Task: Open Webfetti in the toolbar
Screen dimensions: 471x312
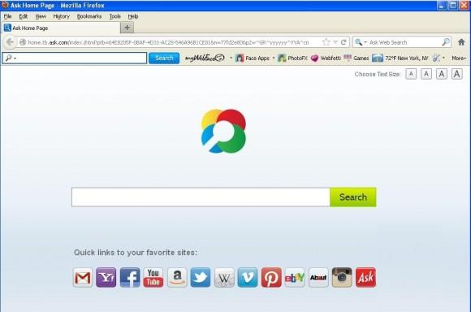Action: coord(326,58)
